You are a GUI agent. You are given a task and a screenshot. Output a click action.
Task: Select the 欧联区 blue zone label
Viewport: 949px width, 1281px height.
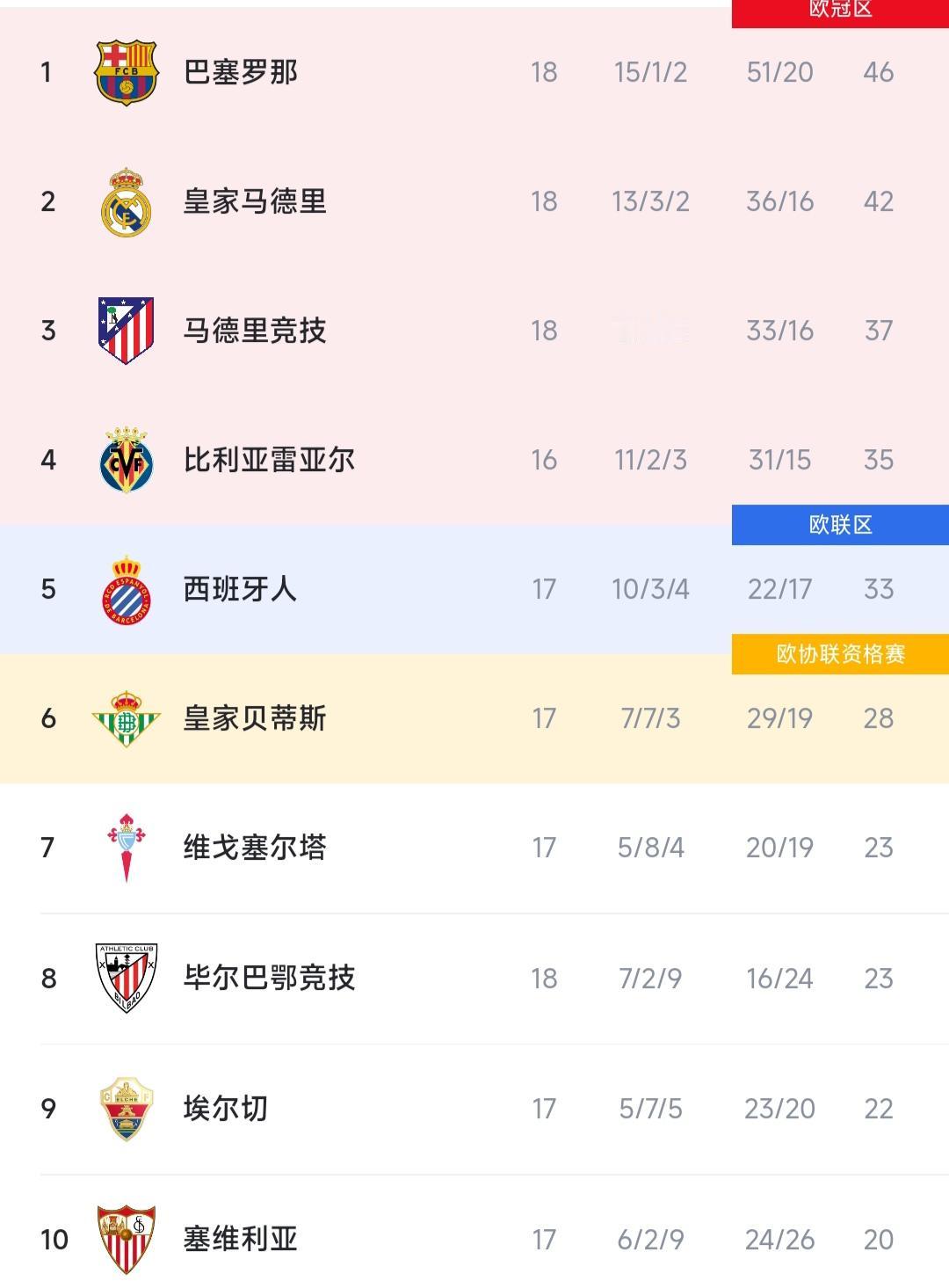click(838, 524)
